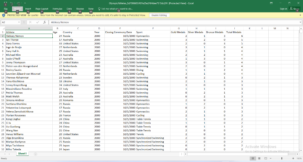Click the Athlete header cell
This screenshot has height=162, width=303.
click(29, 32)
